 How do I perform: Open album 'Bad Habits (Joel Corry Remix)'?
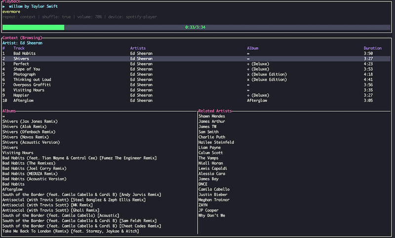tap(34, 169)
